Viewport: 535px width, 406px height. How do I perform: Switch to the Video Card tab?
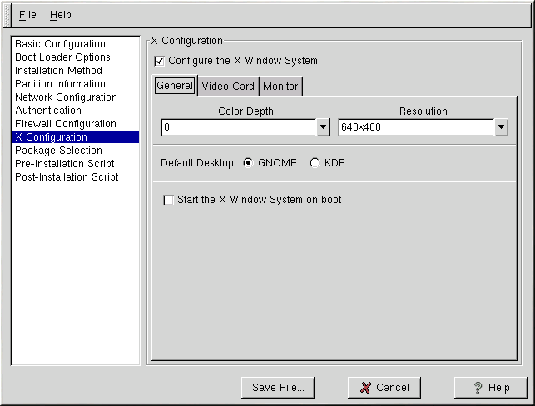pyautogui.click(x=228, y=86)
